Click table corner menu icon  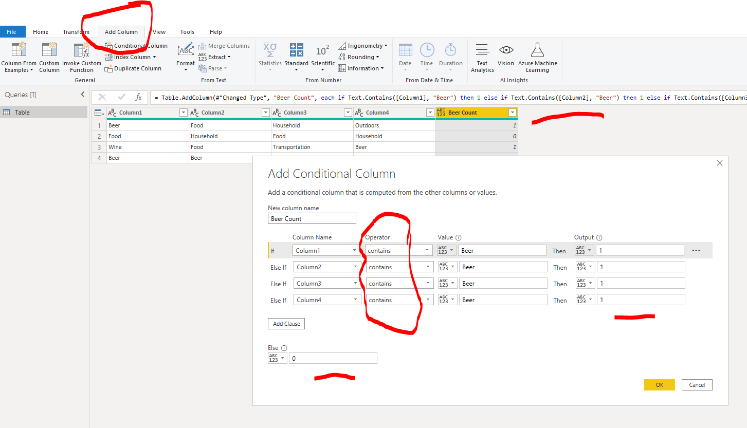[99, 113]
